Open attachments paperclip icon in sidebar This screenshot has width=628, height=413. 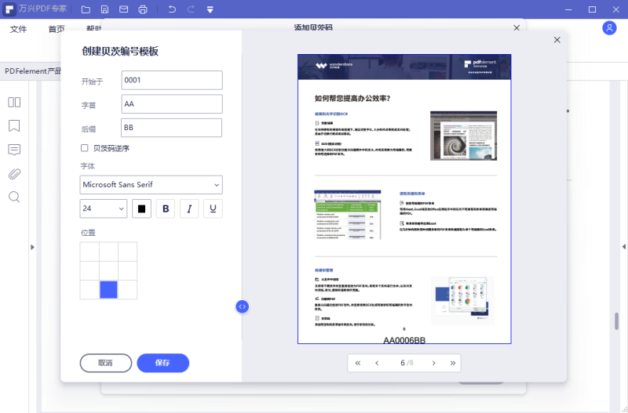pyautogui.click(x=14, y=173)
